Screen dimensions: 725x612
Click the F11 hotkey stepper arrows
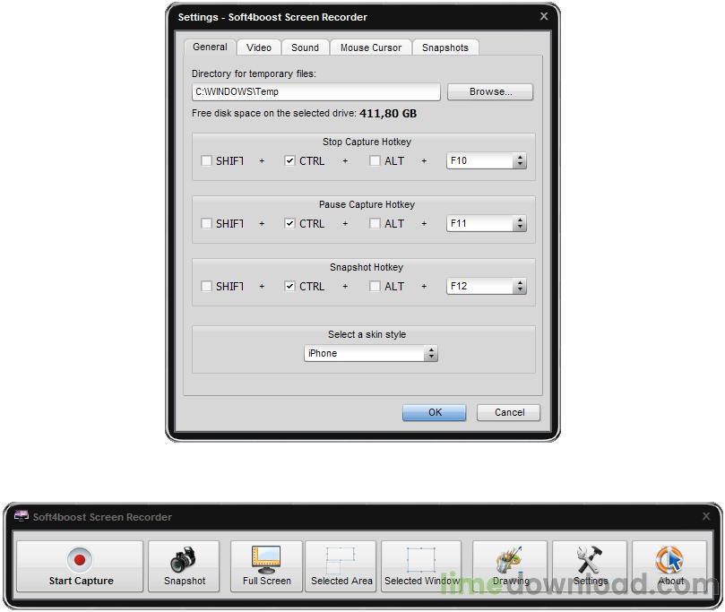(521, 224)
